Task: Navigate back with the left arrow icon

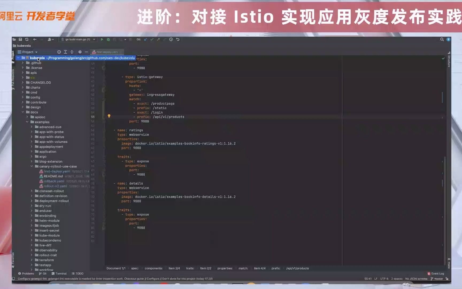Action: tap(35, 39)
